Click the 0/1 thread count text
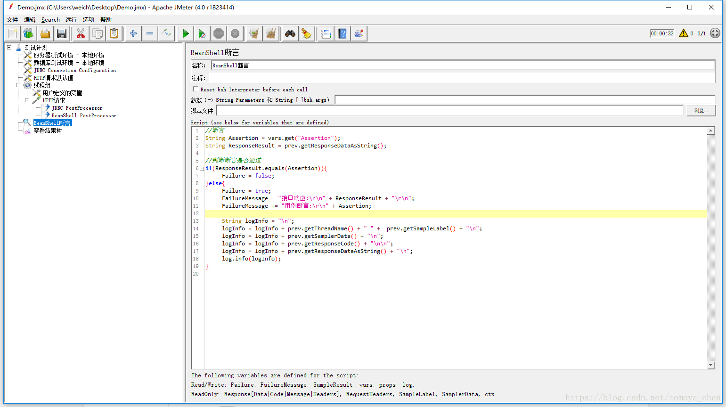726x407 pixels. tap(702, 33)
